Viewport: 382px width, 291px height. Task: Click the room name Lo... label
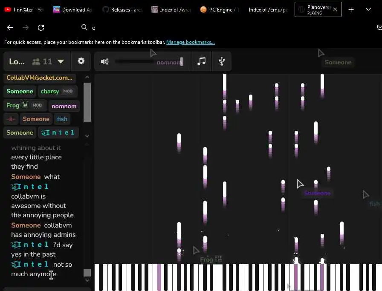(x=17, y=62)
